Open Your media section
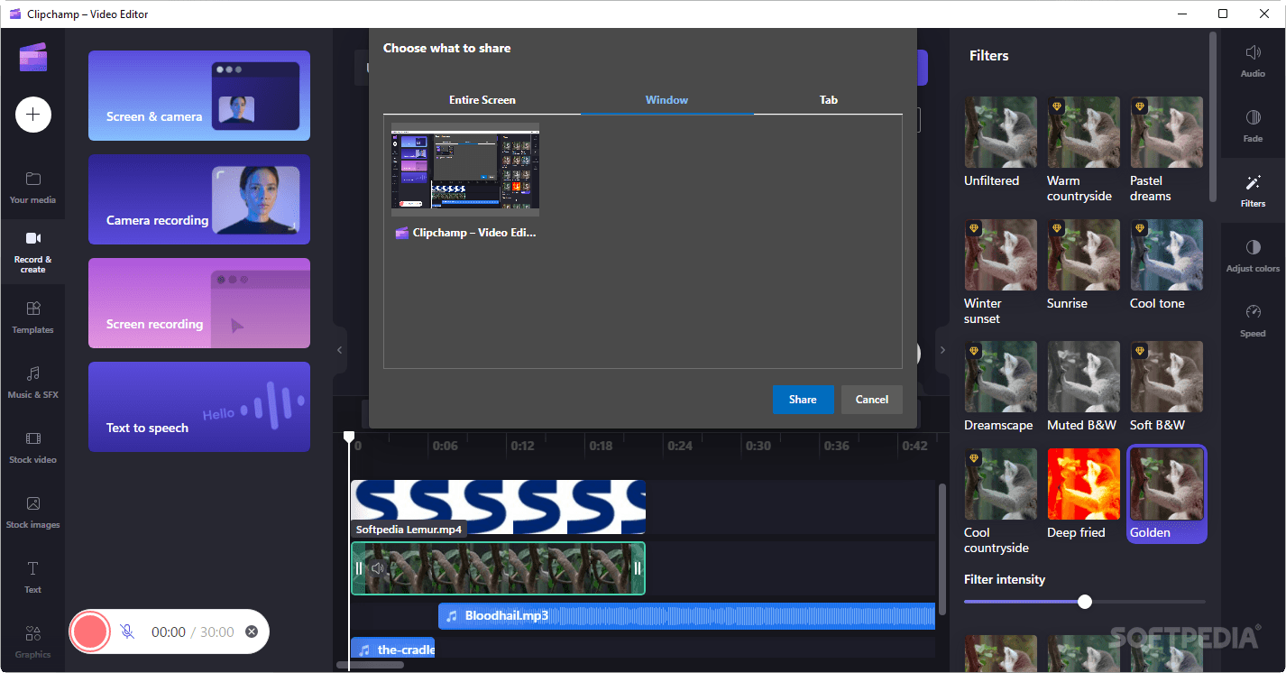The image size is (1286, 673). pos(32,187)
